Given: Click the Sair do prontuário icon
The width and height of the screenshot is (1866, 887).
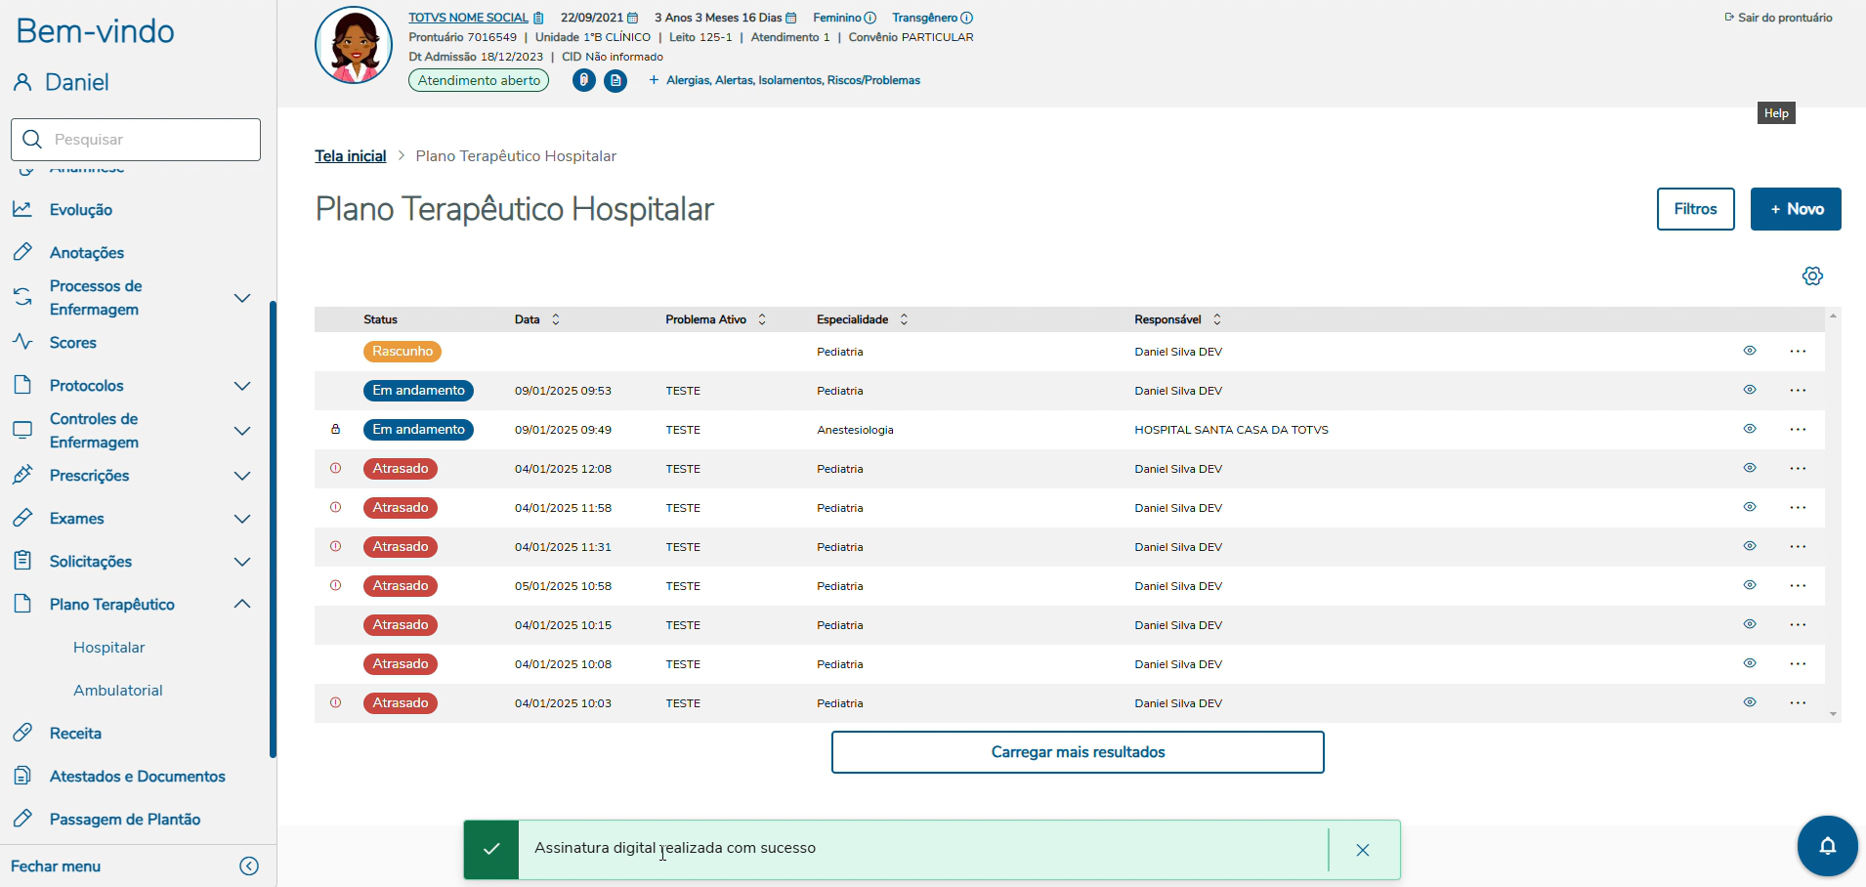Looking at the screenshot, I should coord(1729,18).
